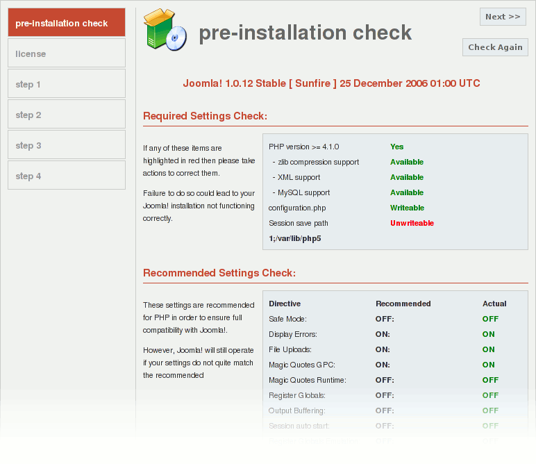Select the pre-installation check step
Screen dimensions: 536x464
(x=67, y=22)
